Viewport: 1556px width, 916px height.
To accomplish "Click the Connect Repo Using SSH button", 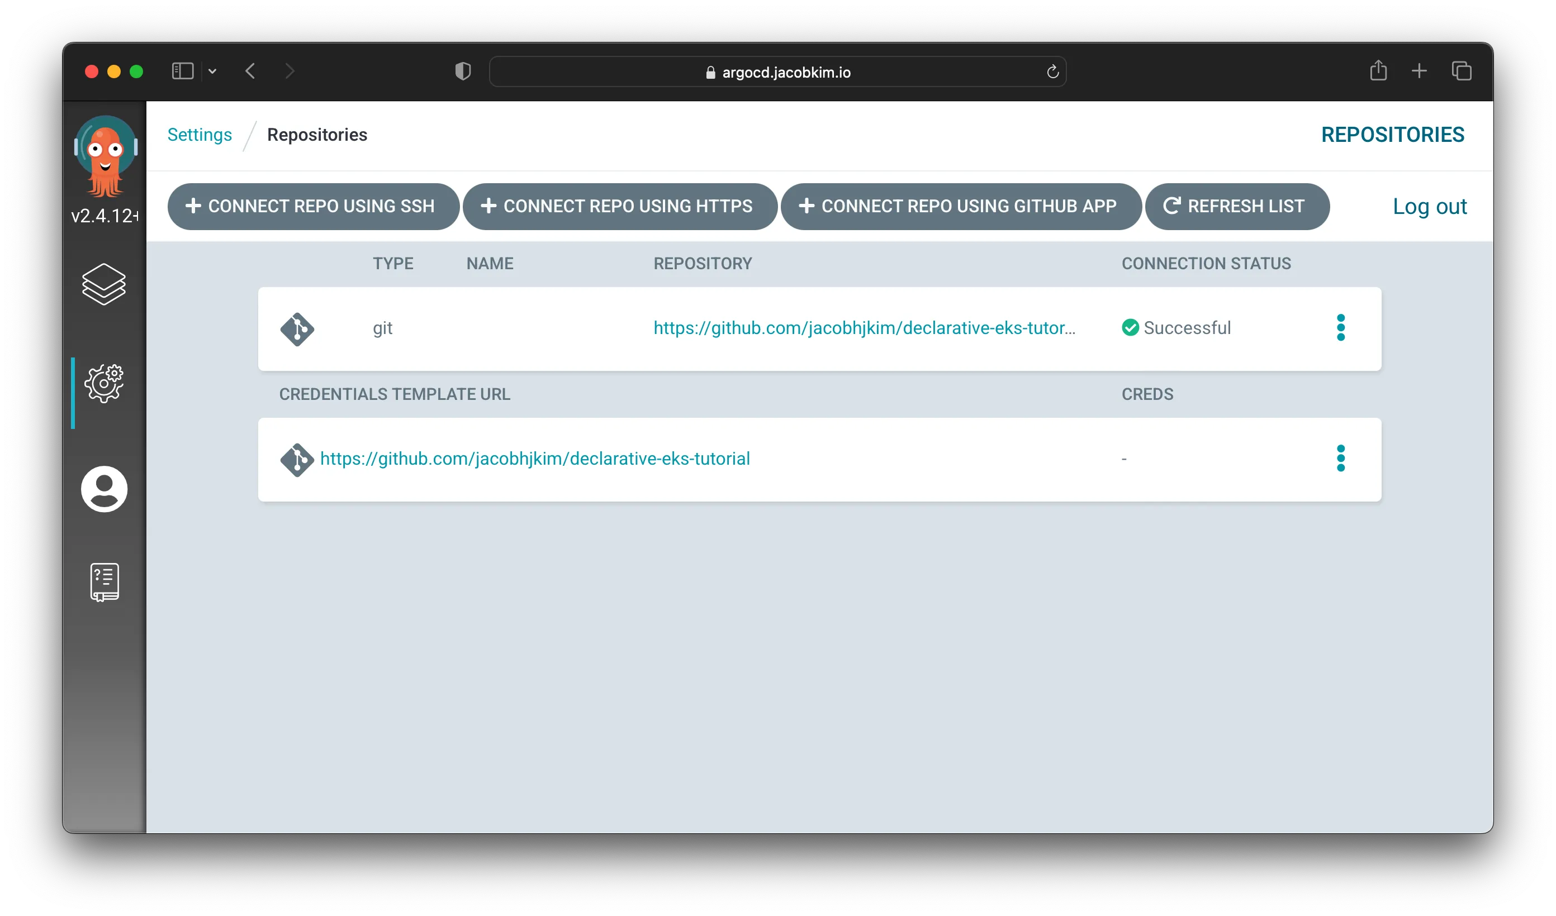I will point(312,206).
